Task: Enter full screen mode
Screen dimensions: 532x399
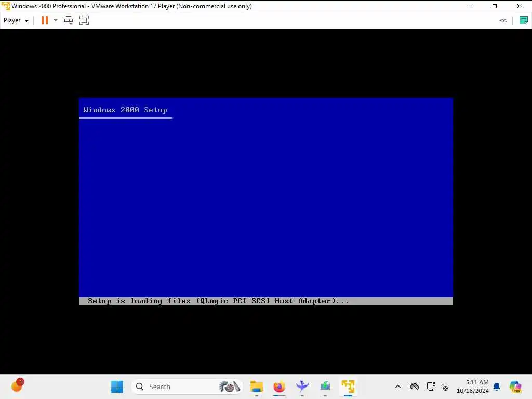Action: [x=84, y=20]
